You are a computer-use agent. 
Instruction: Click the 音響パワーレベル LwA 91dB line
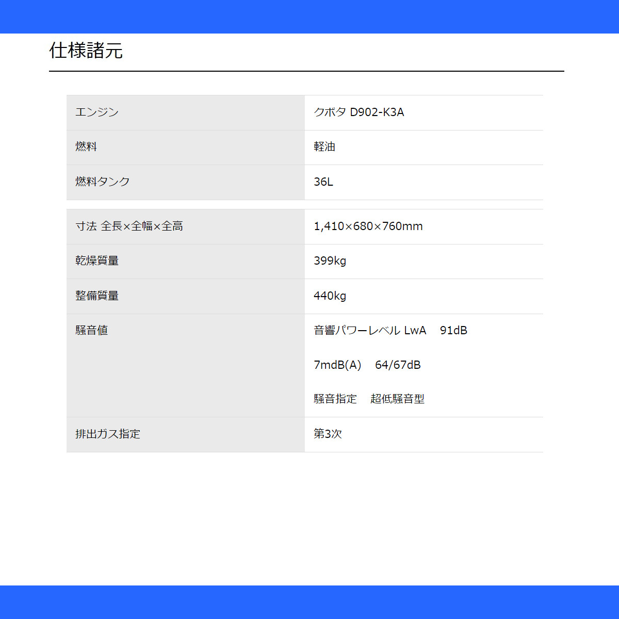click(390, 330)
